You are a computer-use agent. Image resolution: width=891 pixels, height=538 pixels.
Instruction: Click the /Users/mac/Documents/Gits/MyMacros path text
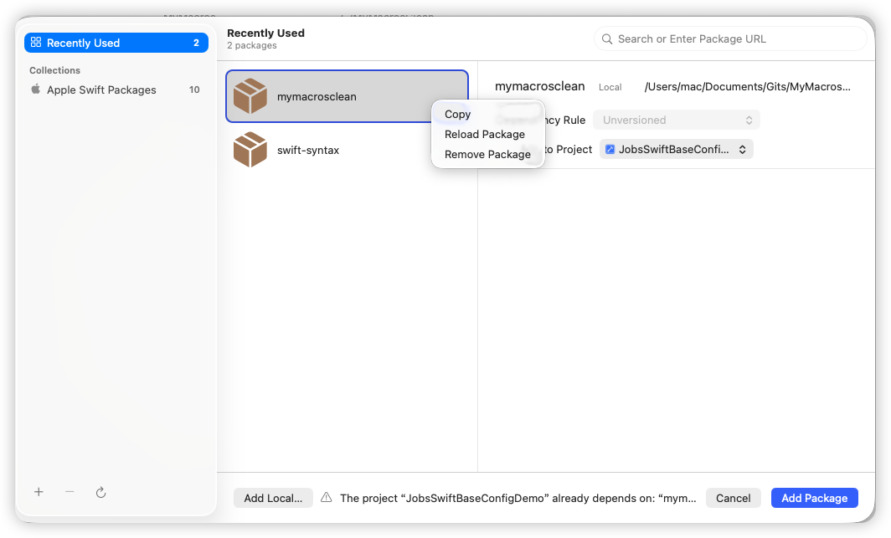pyautogui.click(x=747, y=86)
